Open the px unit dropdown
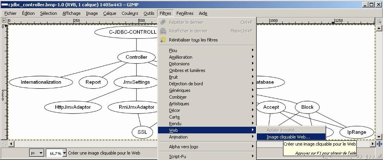The image size is (383, 160). point(36,153)
